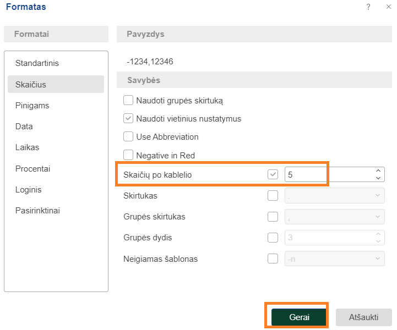Click the help question mark icon
397x330 pixels.
coord(368,7)
